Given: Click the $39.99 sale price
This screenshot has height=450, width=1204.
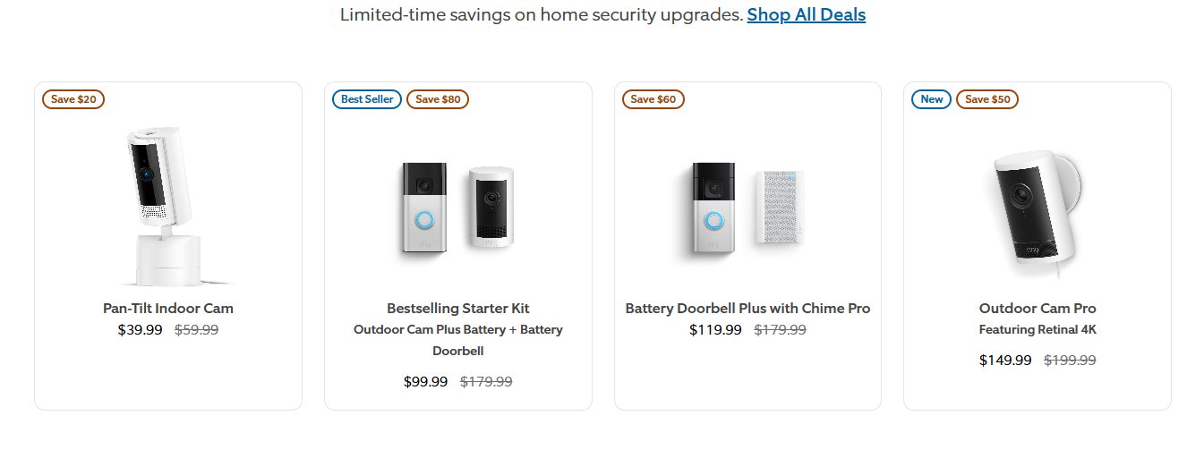Looking at the screenshot, I should coord(141,329).
